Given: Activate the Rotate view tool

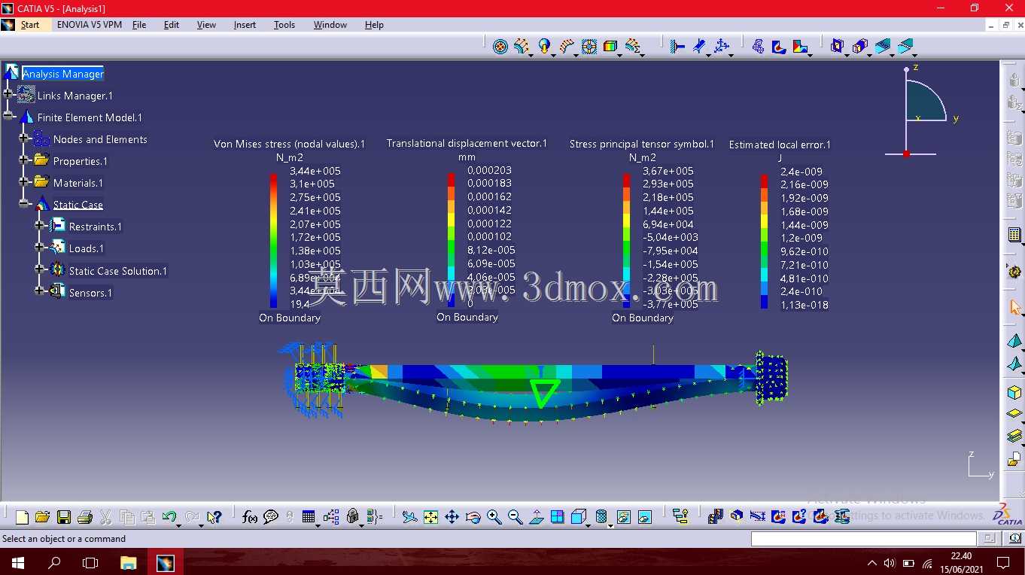Looking at the screenshot, I should click(473, 517).
